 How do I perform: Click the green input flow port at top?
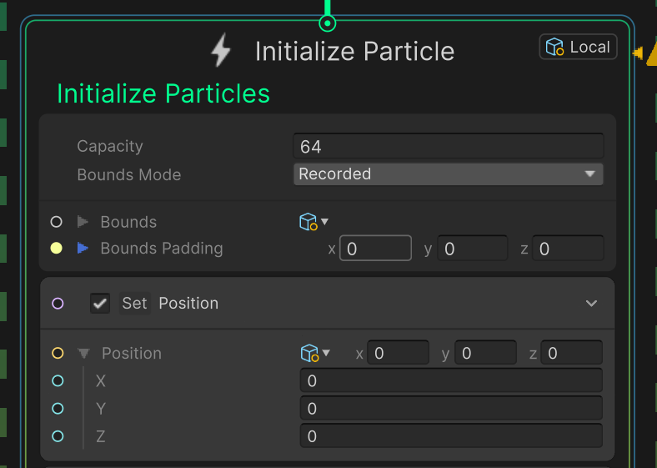point(327,23)
